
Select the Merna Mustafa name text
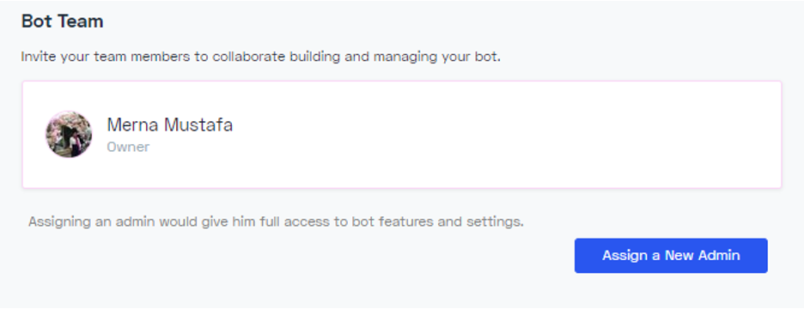(x=170, y=124)
